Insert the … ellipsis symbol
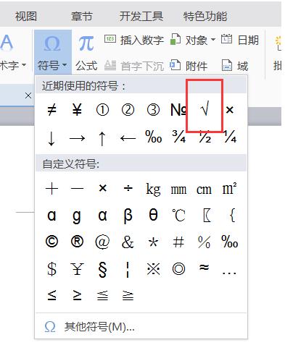The image size is (285, 353). pyautogui.click(x=229, y=273)
